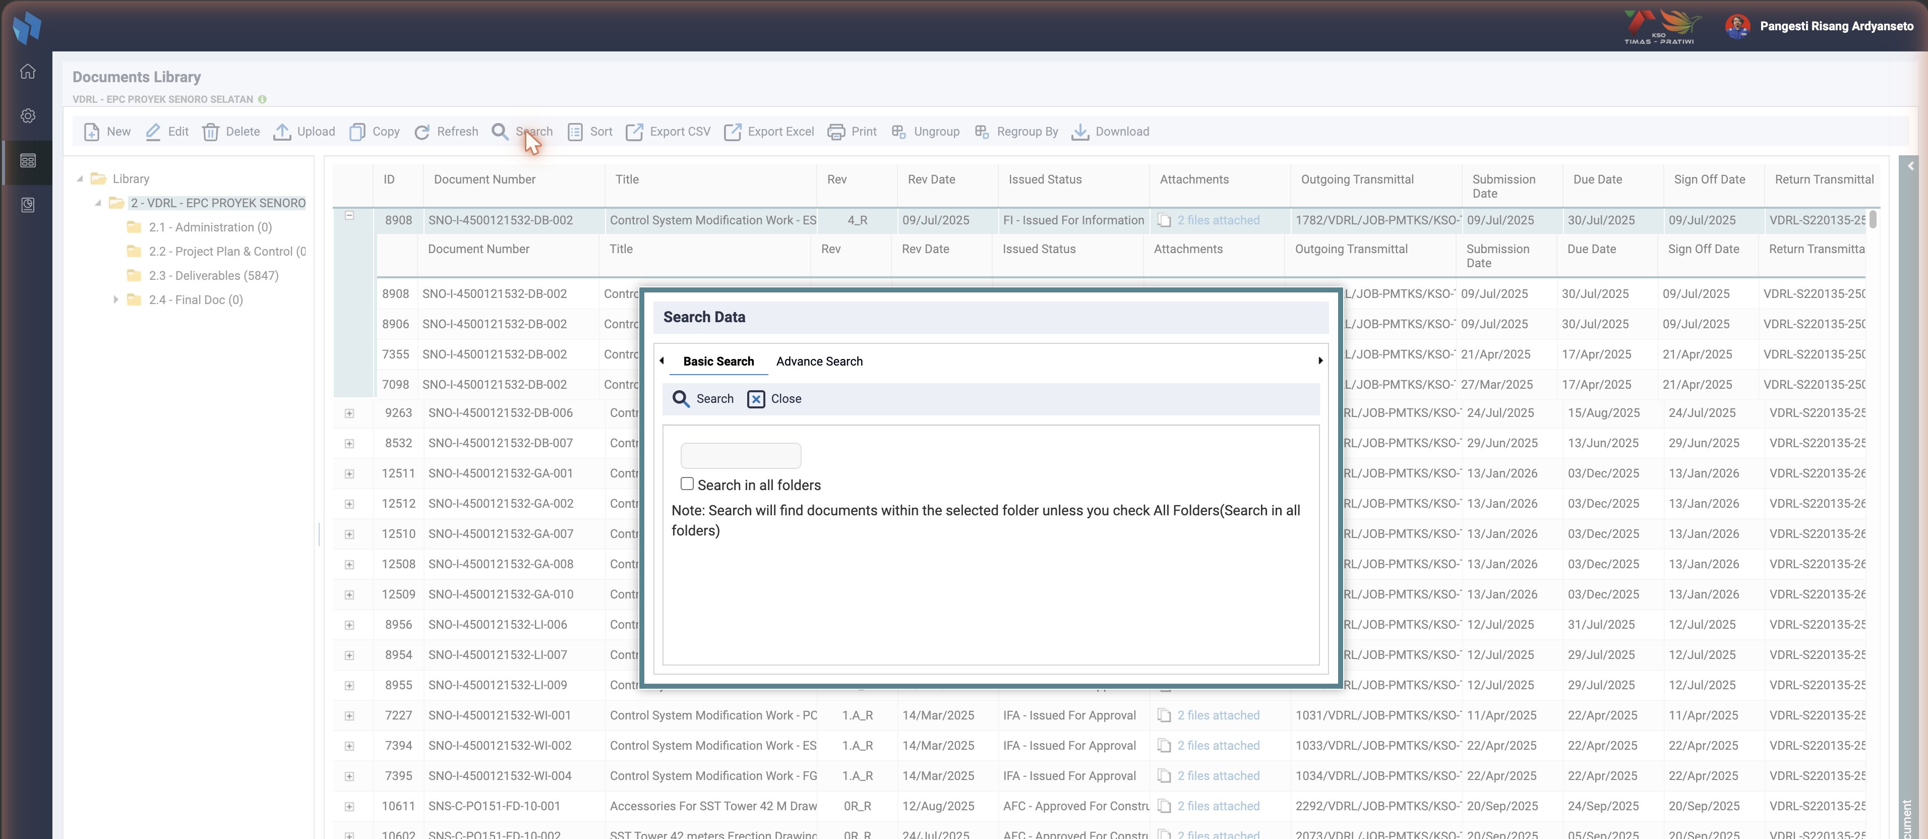Viewport: 1928px width, 839px height.
Task: Close the Search Data dialog with Close button
Action: point(774,399)
